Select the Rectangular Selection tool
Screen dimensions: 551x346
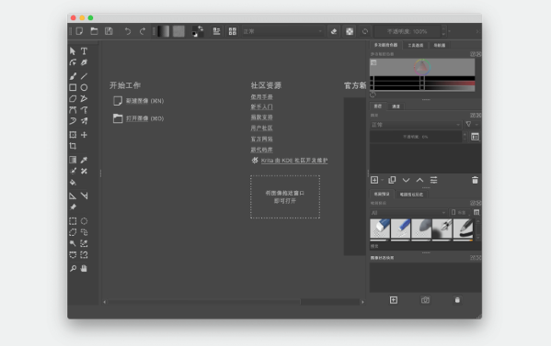click(73, 221)
